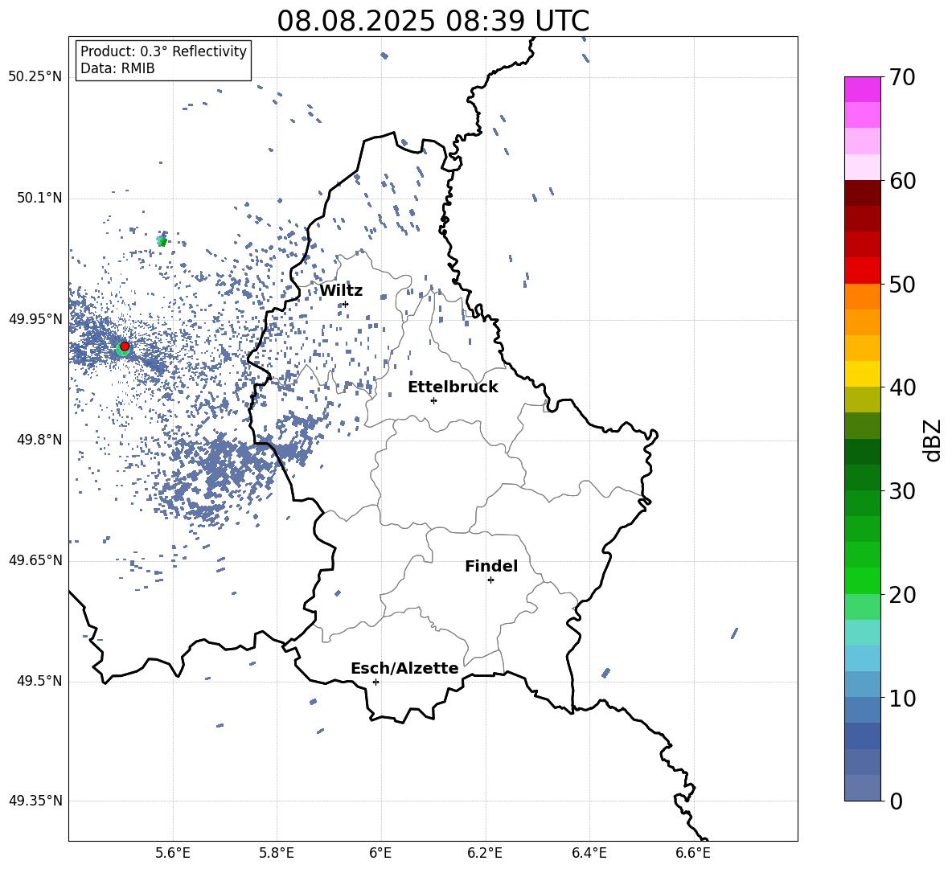Click the colorbar value 10

(x=903, y=698)
